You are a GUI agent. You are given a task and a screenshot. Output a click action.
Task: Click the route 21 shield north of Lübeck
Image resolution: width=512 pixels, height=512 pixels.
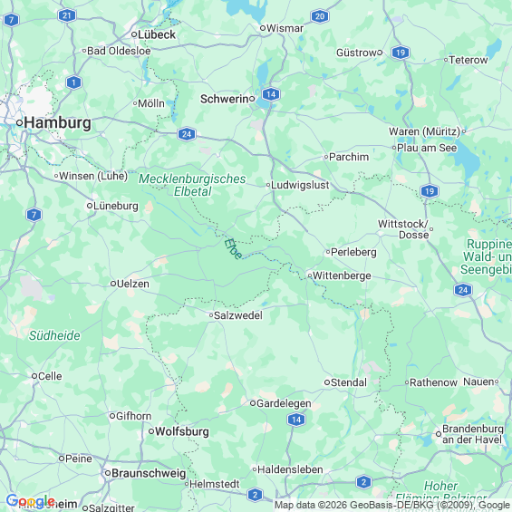[67, 15]
